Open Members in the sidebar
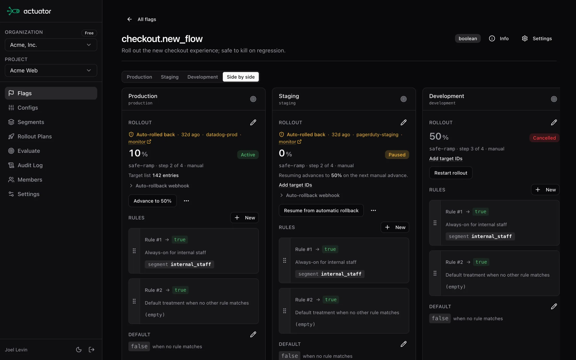The image size is (576, 360). click(51, 179)
